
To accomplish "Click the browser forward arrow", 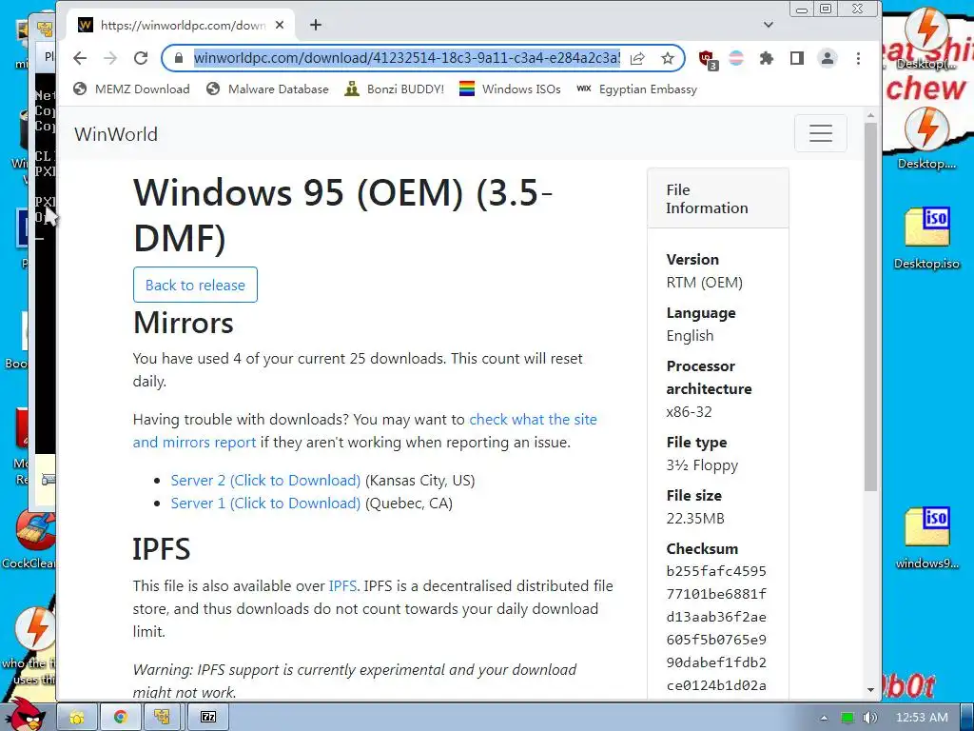I will tap(110, 58).
